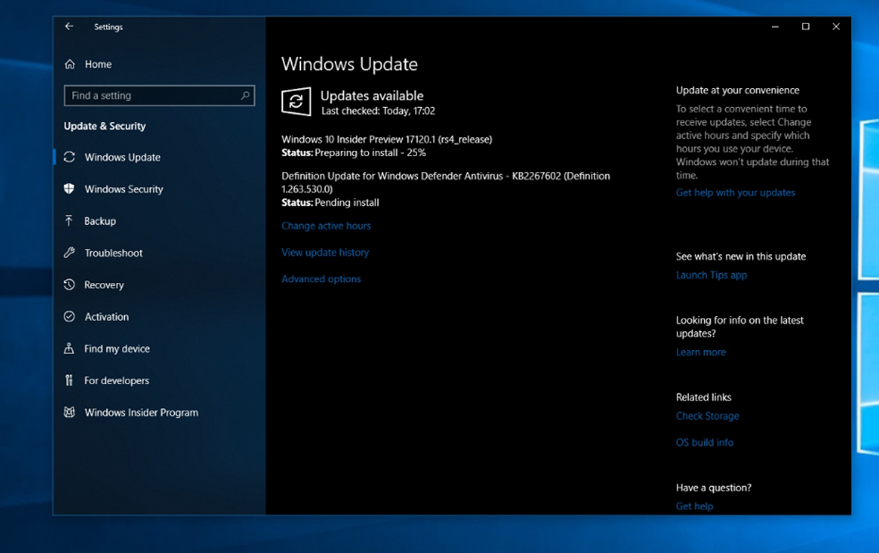
Task: Click Update at your convenience heading
Action: [x=737, y=90]
